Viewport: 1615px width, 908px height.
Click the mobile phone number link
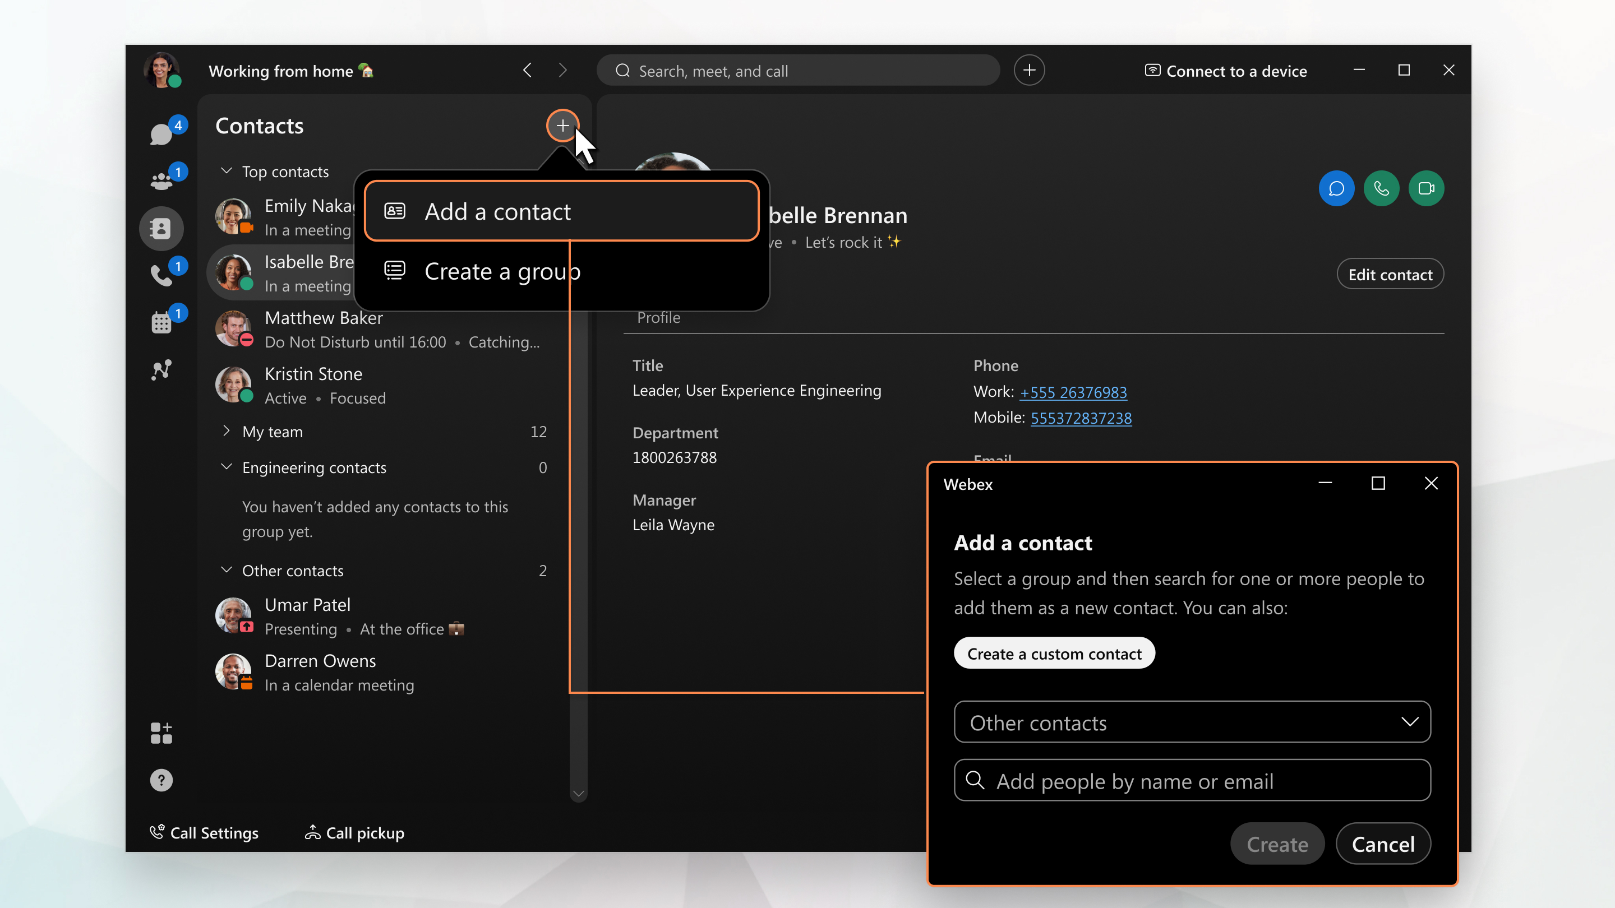pos(1081,417)
